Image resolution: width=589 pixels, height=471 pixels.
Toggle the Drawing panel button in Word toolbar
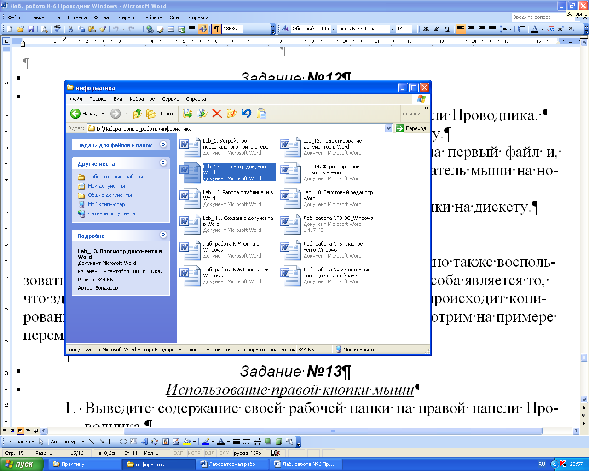tap(203, 29)
